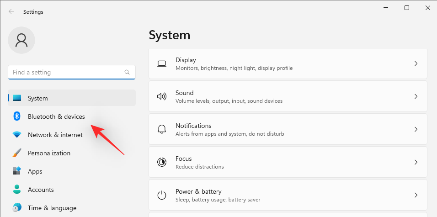Click the Apps grid icon
This screenshot has height=217, width=437.
17,171
